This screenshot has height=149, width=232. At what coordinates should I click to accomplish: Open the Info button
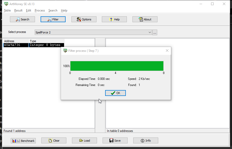(146, 141)
